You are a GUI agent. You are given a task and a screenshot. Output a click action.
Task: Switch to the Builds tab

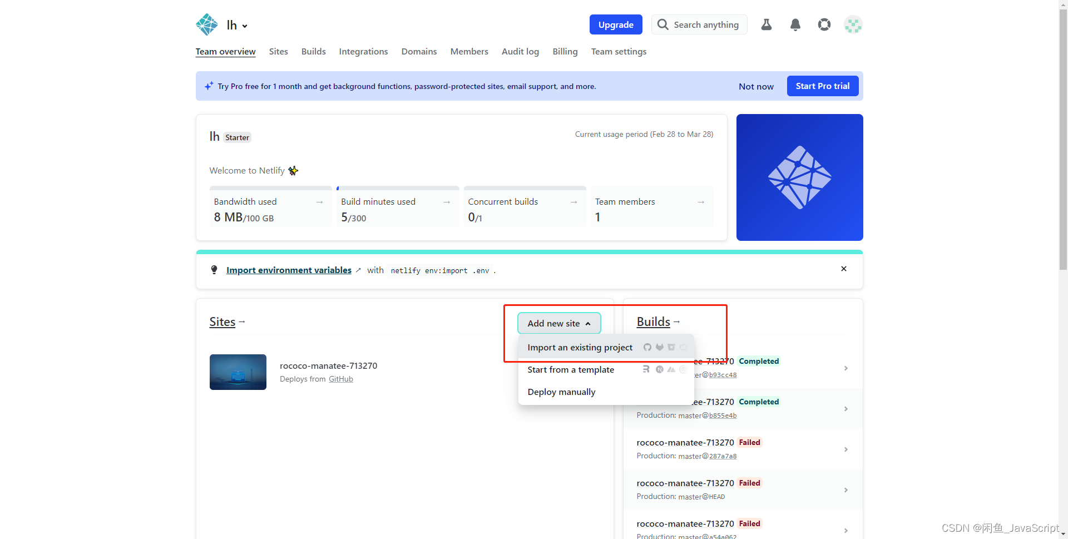[x=314, y=51]
